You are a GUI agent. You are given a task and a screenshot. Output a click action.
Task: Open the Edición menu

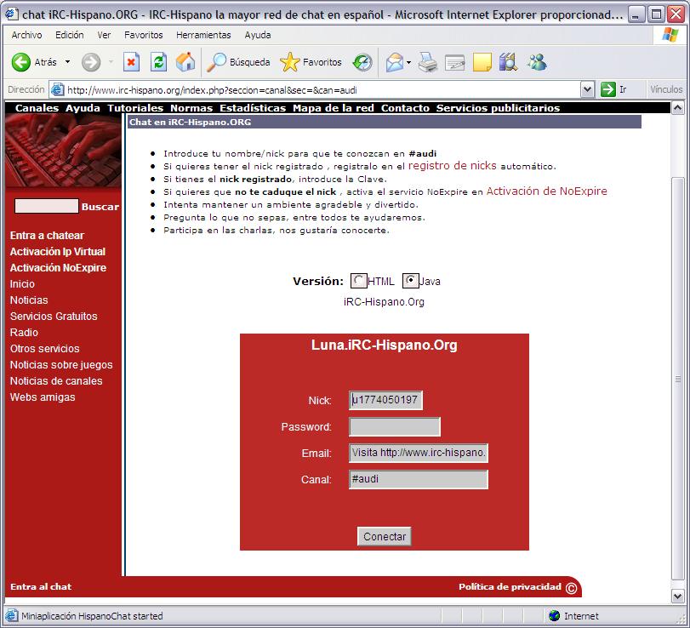pyautogui.click(x=70, y=35)
